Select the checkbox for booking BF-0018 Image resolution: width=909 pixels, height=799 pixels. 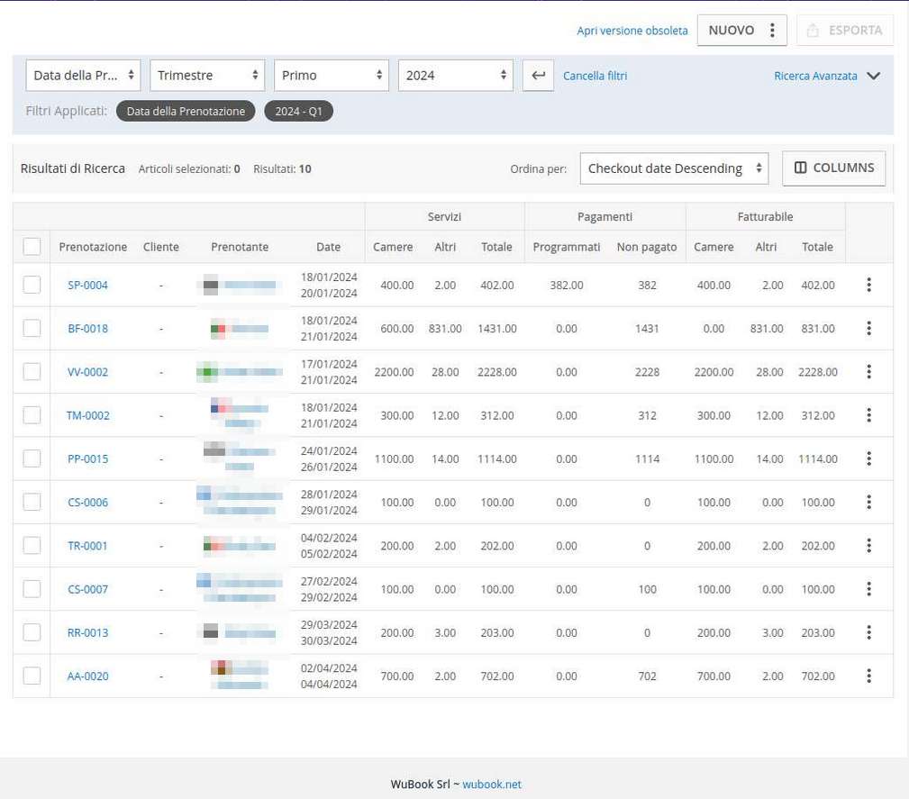pos(32,328)
